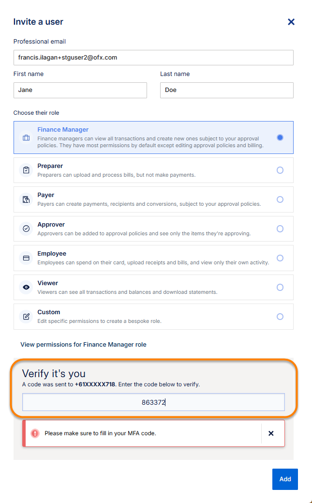Click the Finance Manager briefcase icon
The width and height of the screenshot is (312, 503).
click(26, 137)
